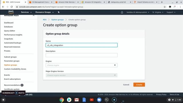Open the Engine dropdown
This screenshot has height=103, width=183.
point(81,65)
